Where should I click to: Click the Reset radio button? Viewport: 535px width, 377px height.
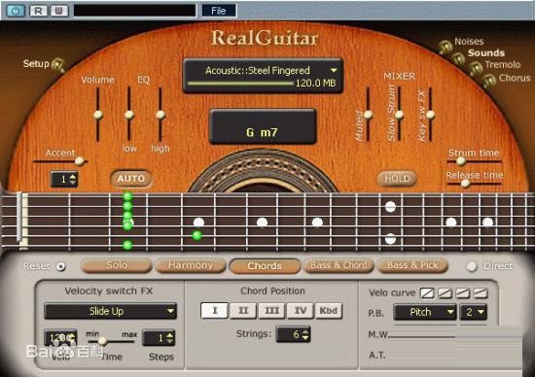(x=60, y=266)
